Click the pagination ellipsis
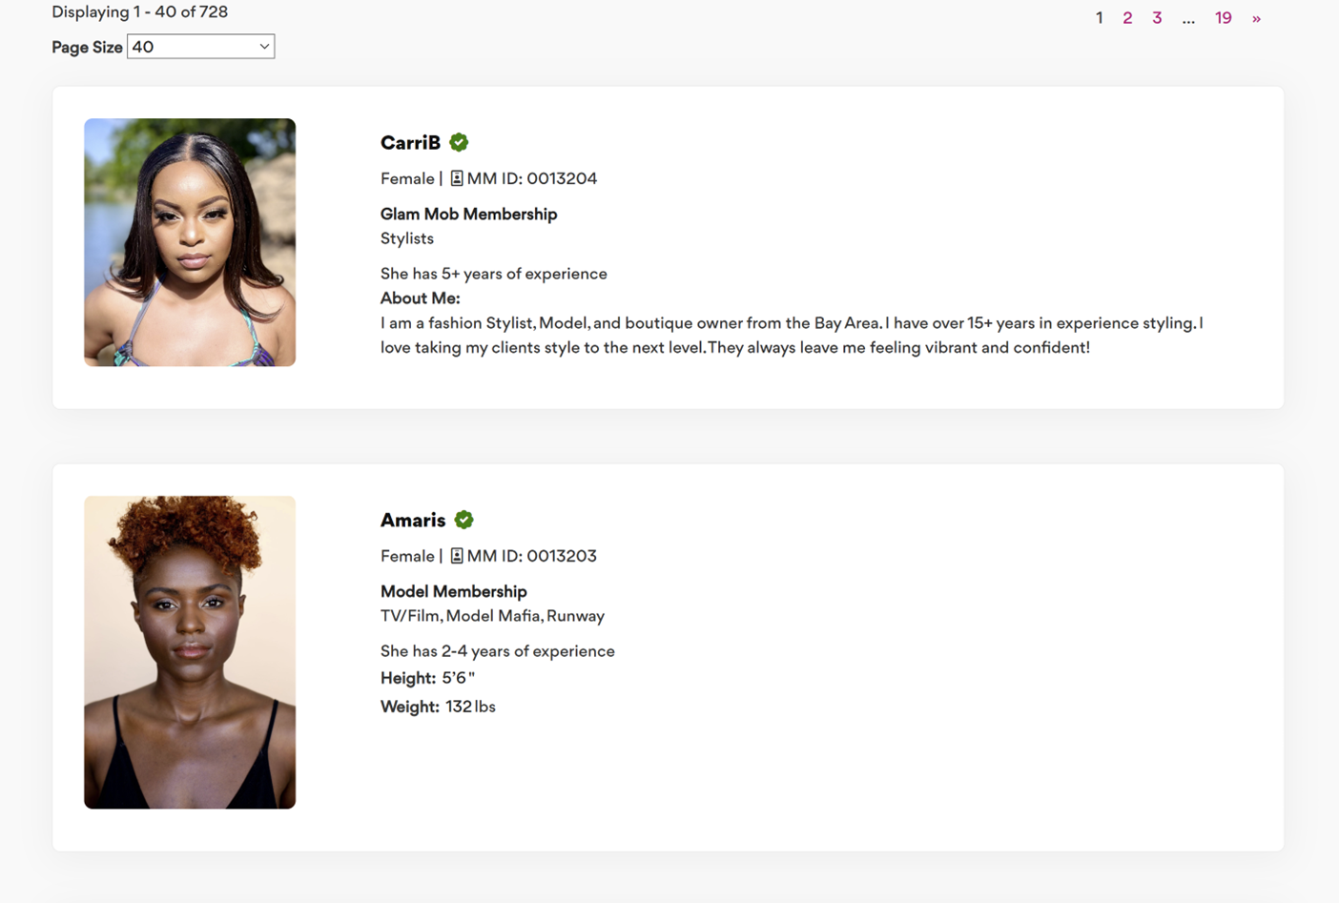 [x=1188, y=19]
